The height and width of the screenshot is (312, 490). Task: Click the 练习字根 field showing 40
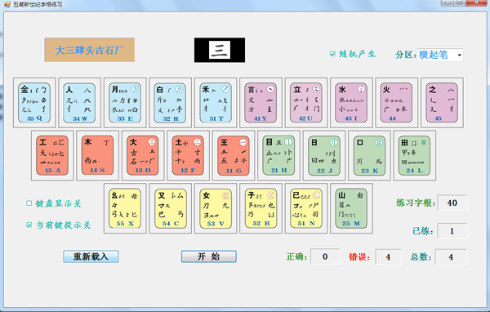coord(452,203)
